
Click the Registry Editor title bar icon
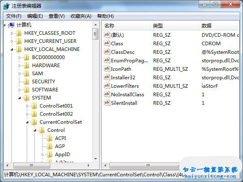[6, 6]
